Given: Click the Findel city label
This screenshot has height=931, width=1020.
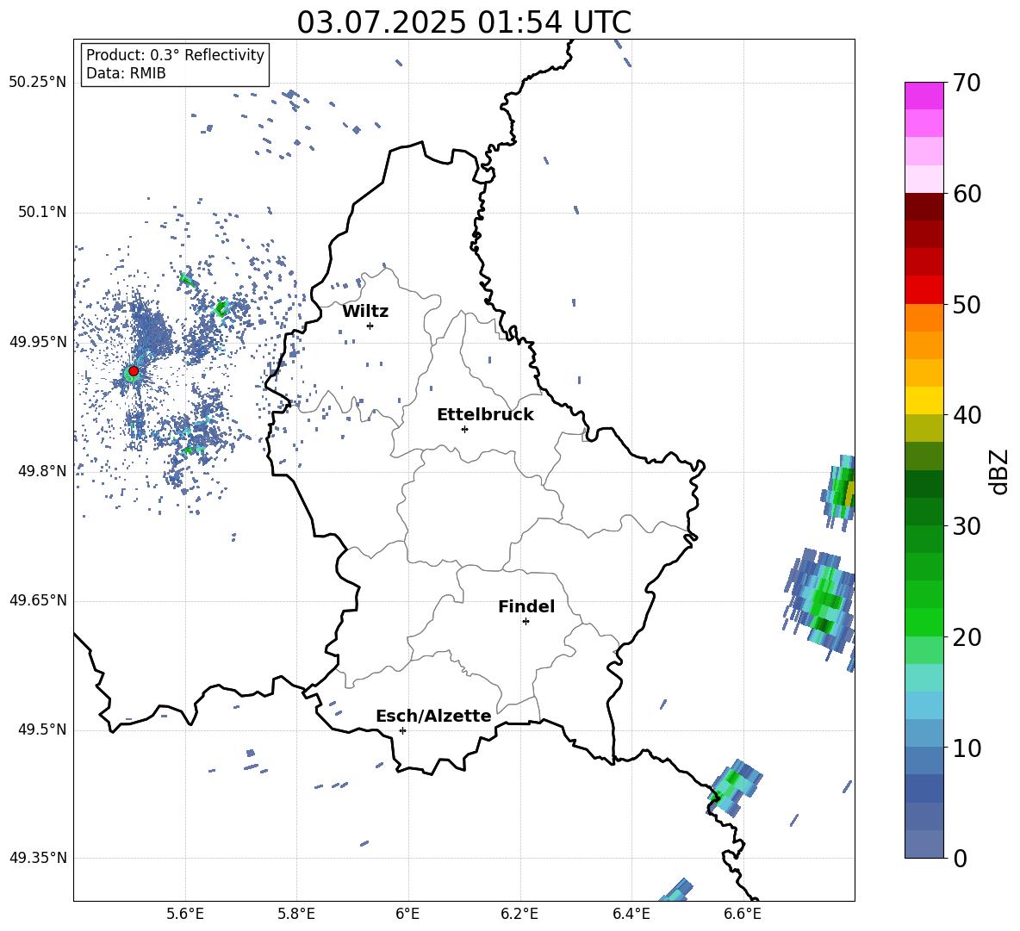Looking at the screenshot, I should [x=526, y=606].
